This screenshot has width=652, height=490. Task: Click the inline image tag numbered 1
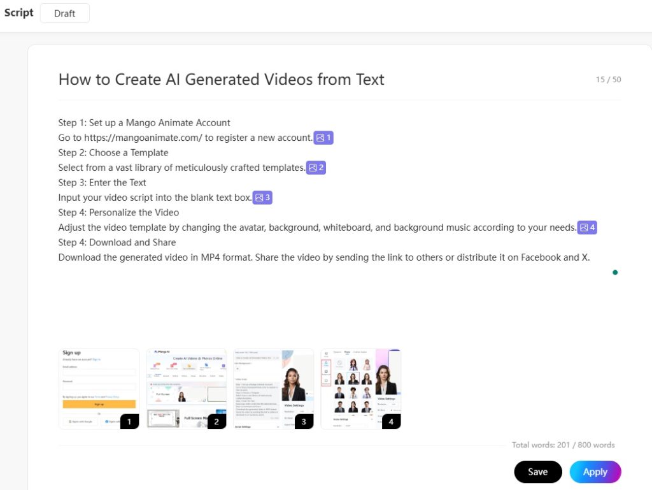point(323,138)
